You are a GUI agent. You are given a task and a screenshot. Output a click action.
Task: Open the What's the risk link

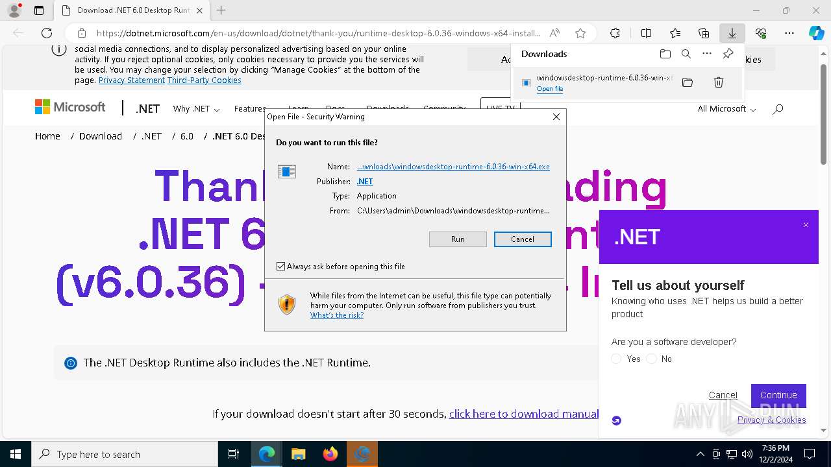(337, 315)
